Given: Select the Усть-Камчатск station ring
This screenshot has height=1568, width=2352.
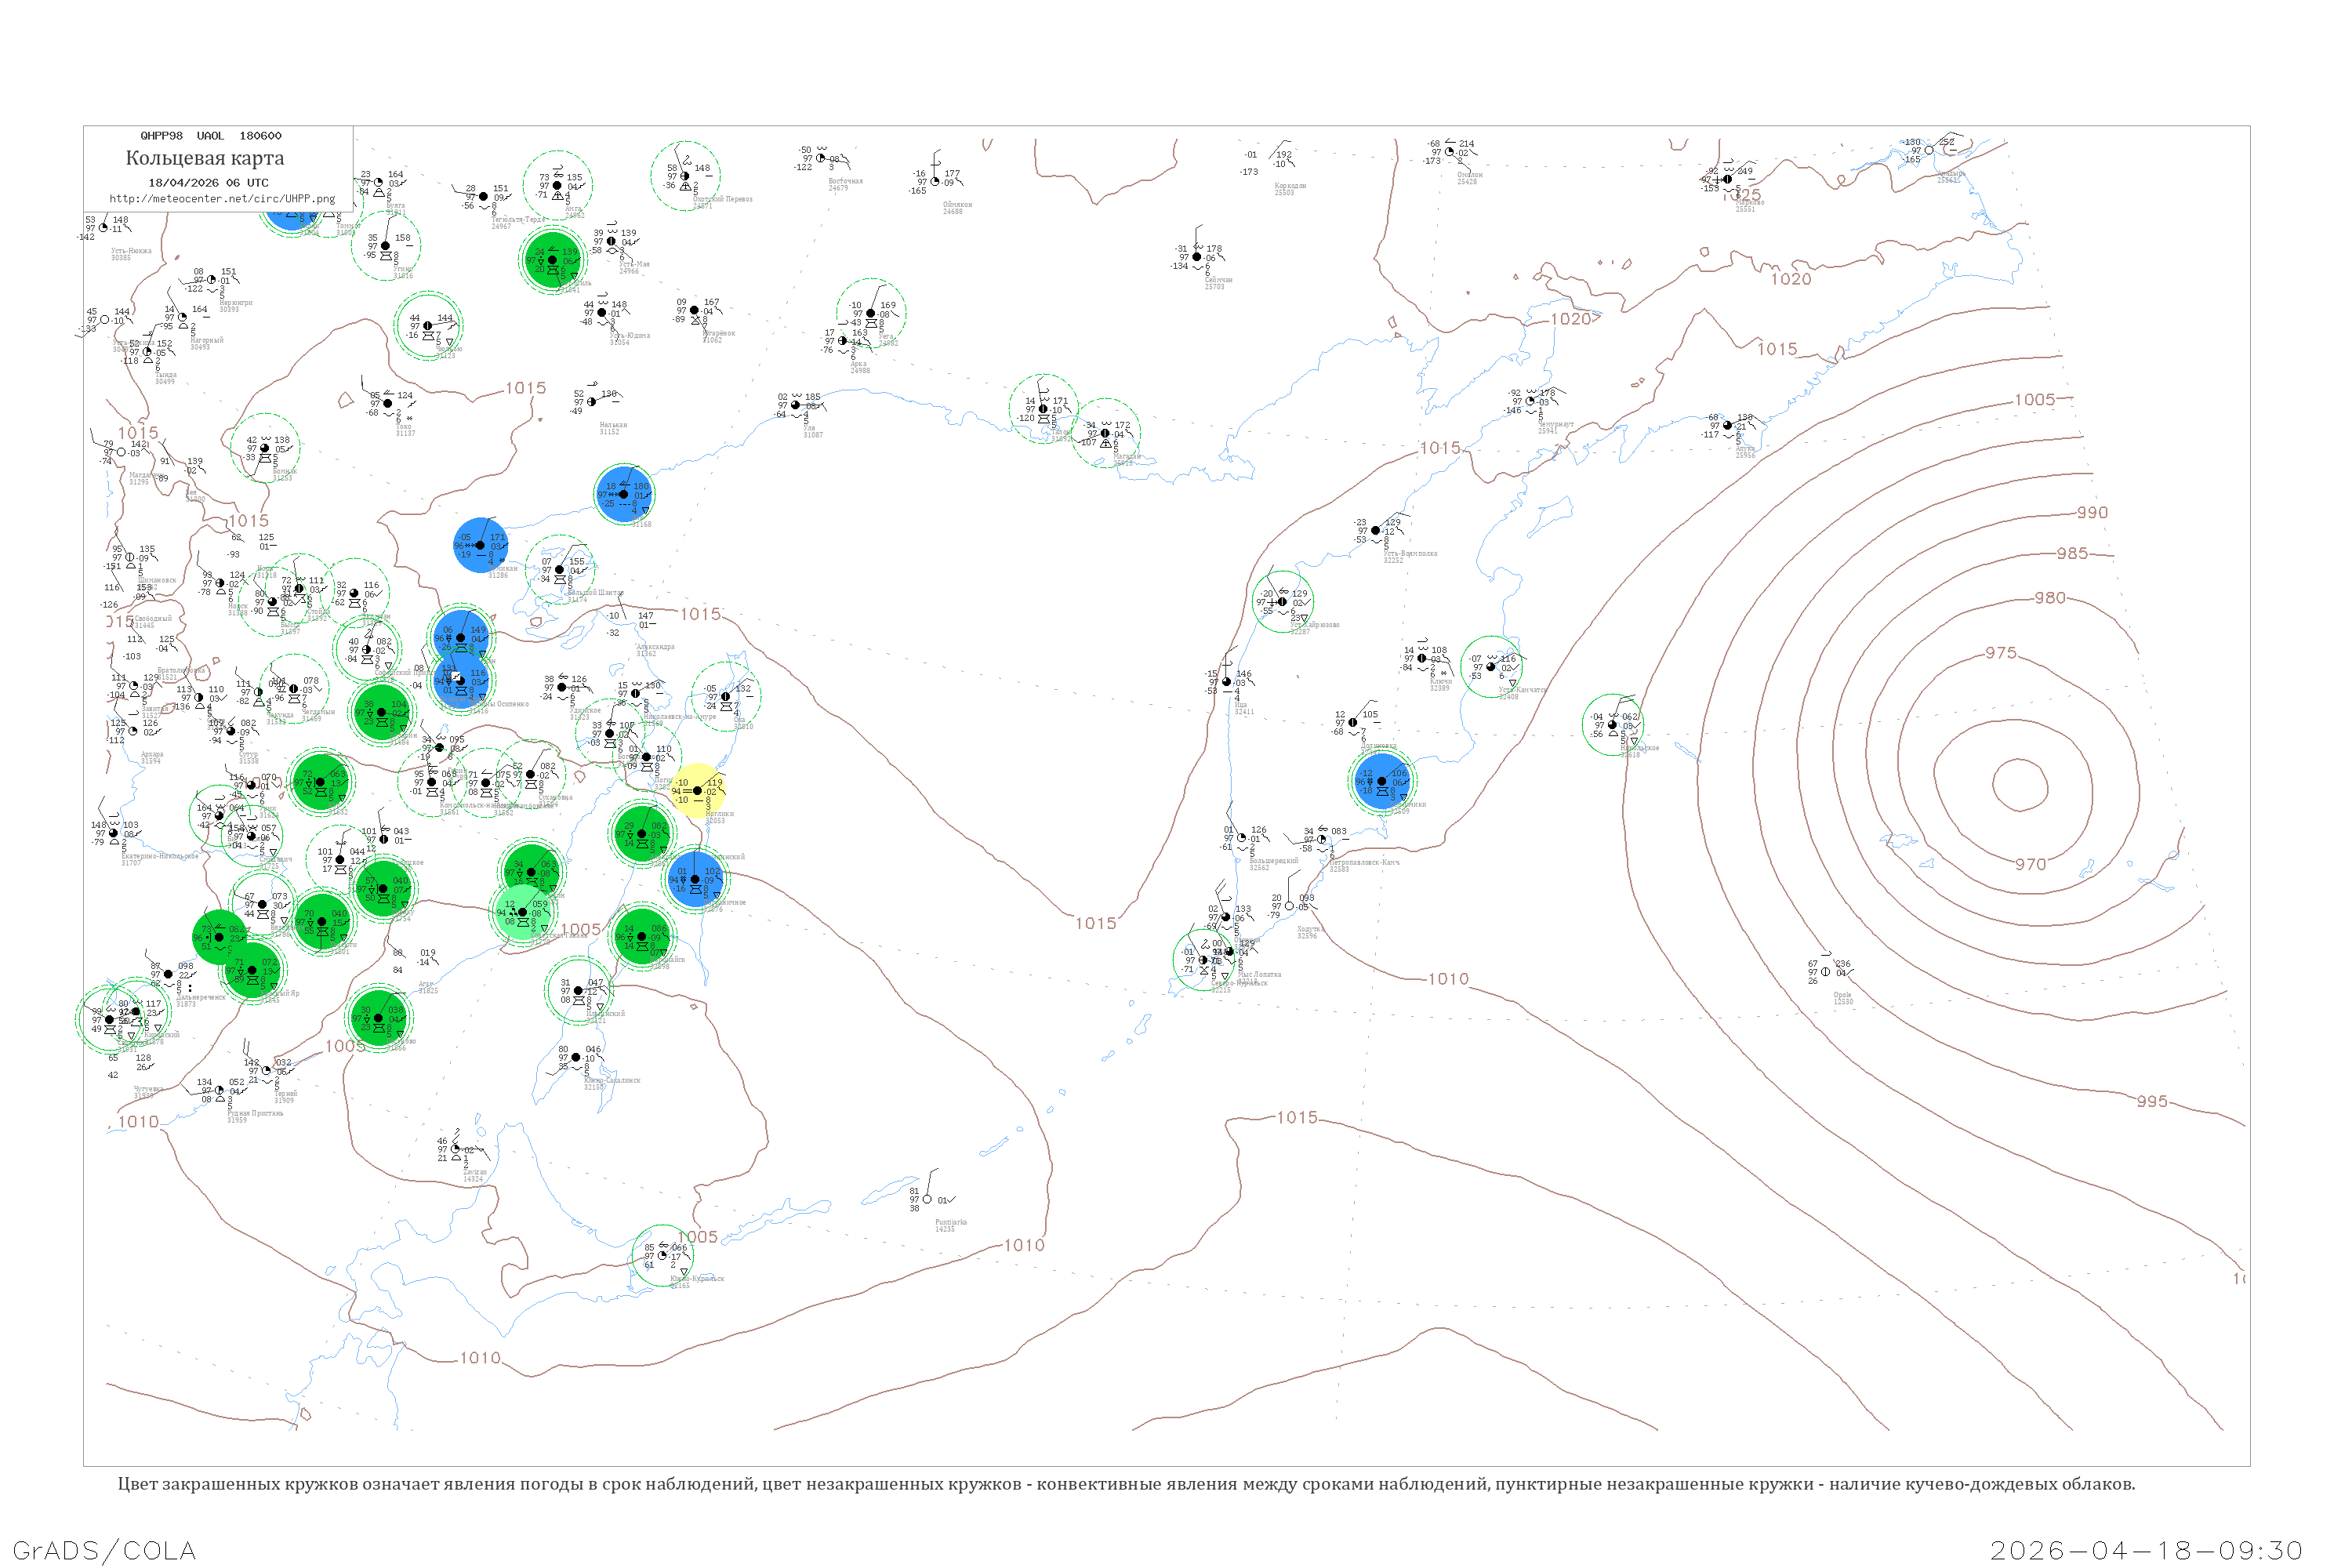Looking at the screenshot, I should click(1490, 666).
